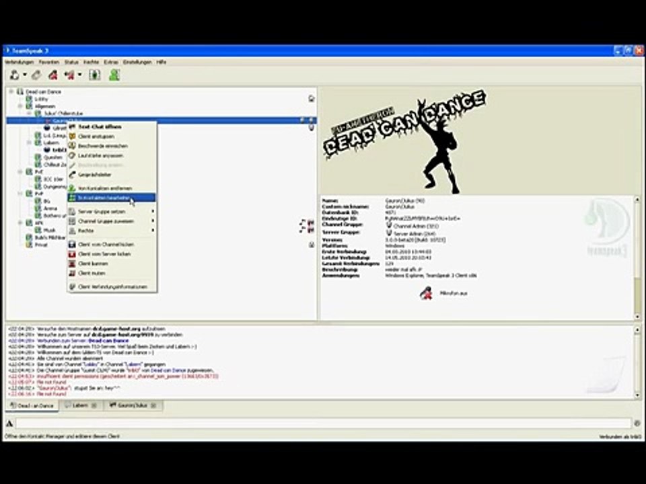This screenshot has width=646, height=484.
Task: Open the dropdown arrow beside the speaker mute icon
Action: [79, 75]
